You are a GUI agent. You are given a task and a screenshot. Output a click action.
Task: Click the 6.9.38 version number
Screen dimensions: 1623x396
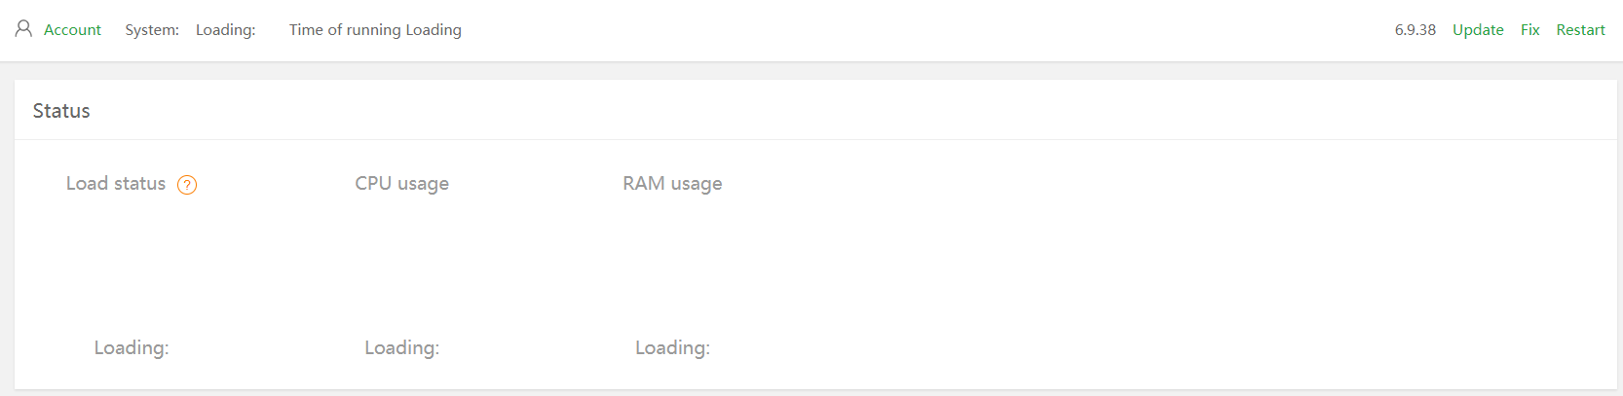coord(1415,30)
